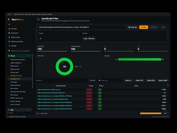Open Subdomain Enumeration module

click(18, 60)
